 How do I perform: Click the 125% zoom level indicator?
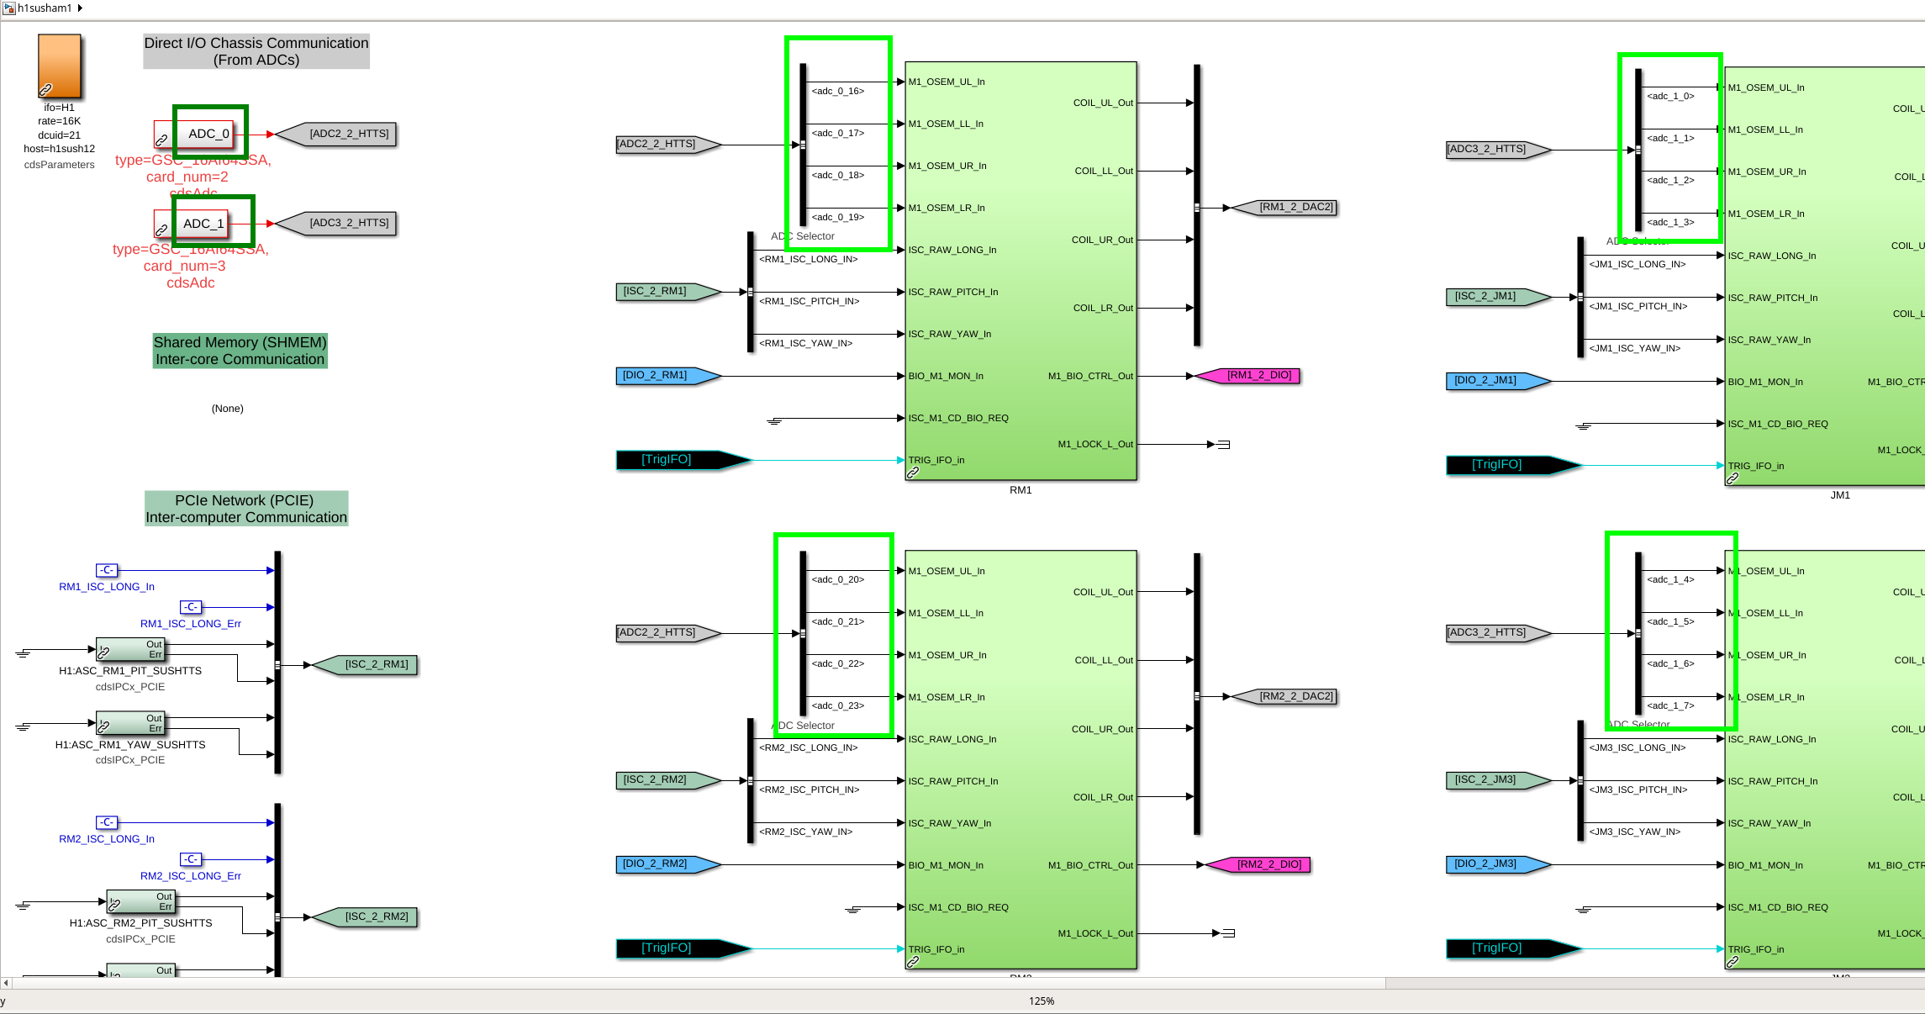1041,1001
